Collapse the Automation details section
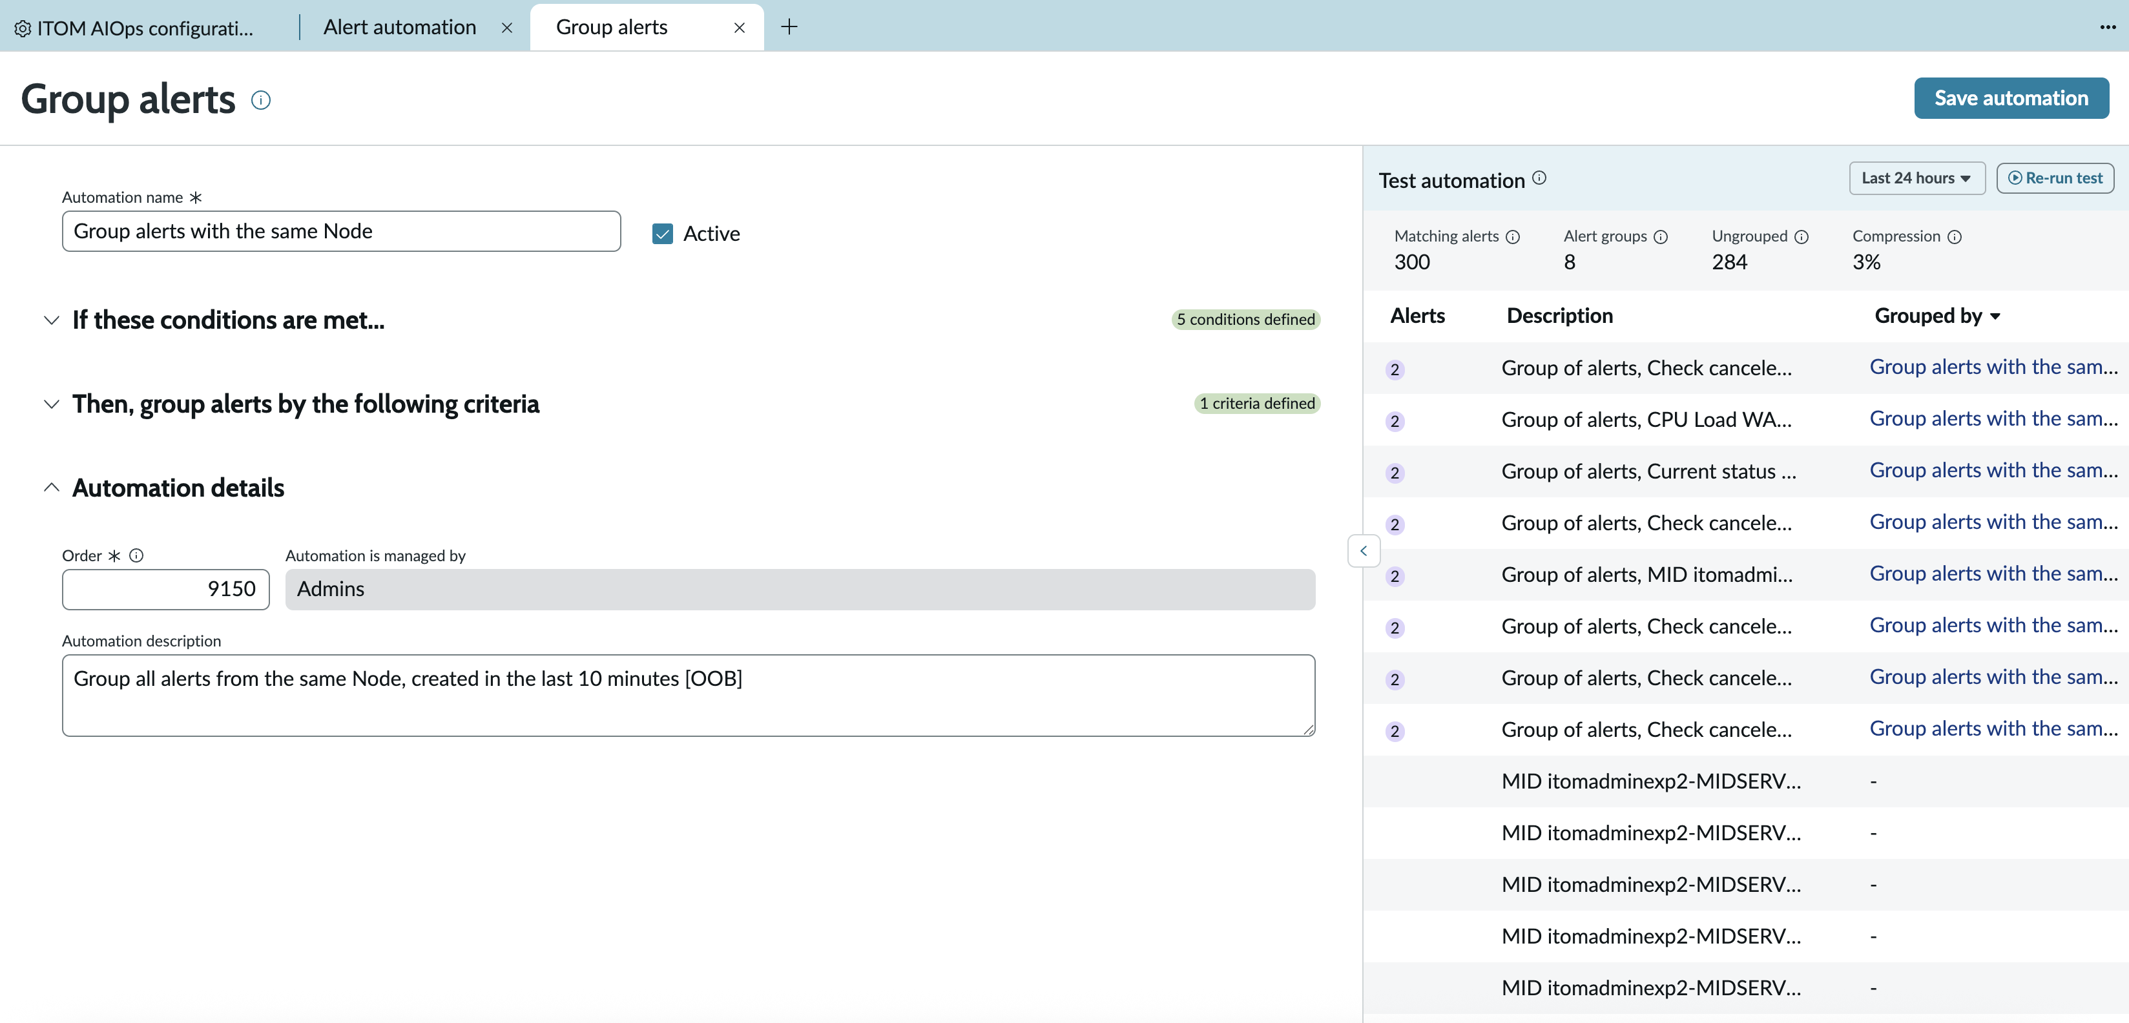Image resolution: width=2129 pixels, height=1023 pixels. click(51, 488)
